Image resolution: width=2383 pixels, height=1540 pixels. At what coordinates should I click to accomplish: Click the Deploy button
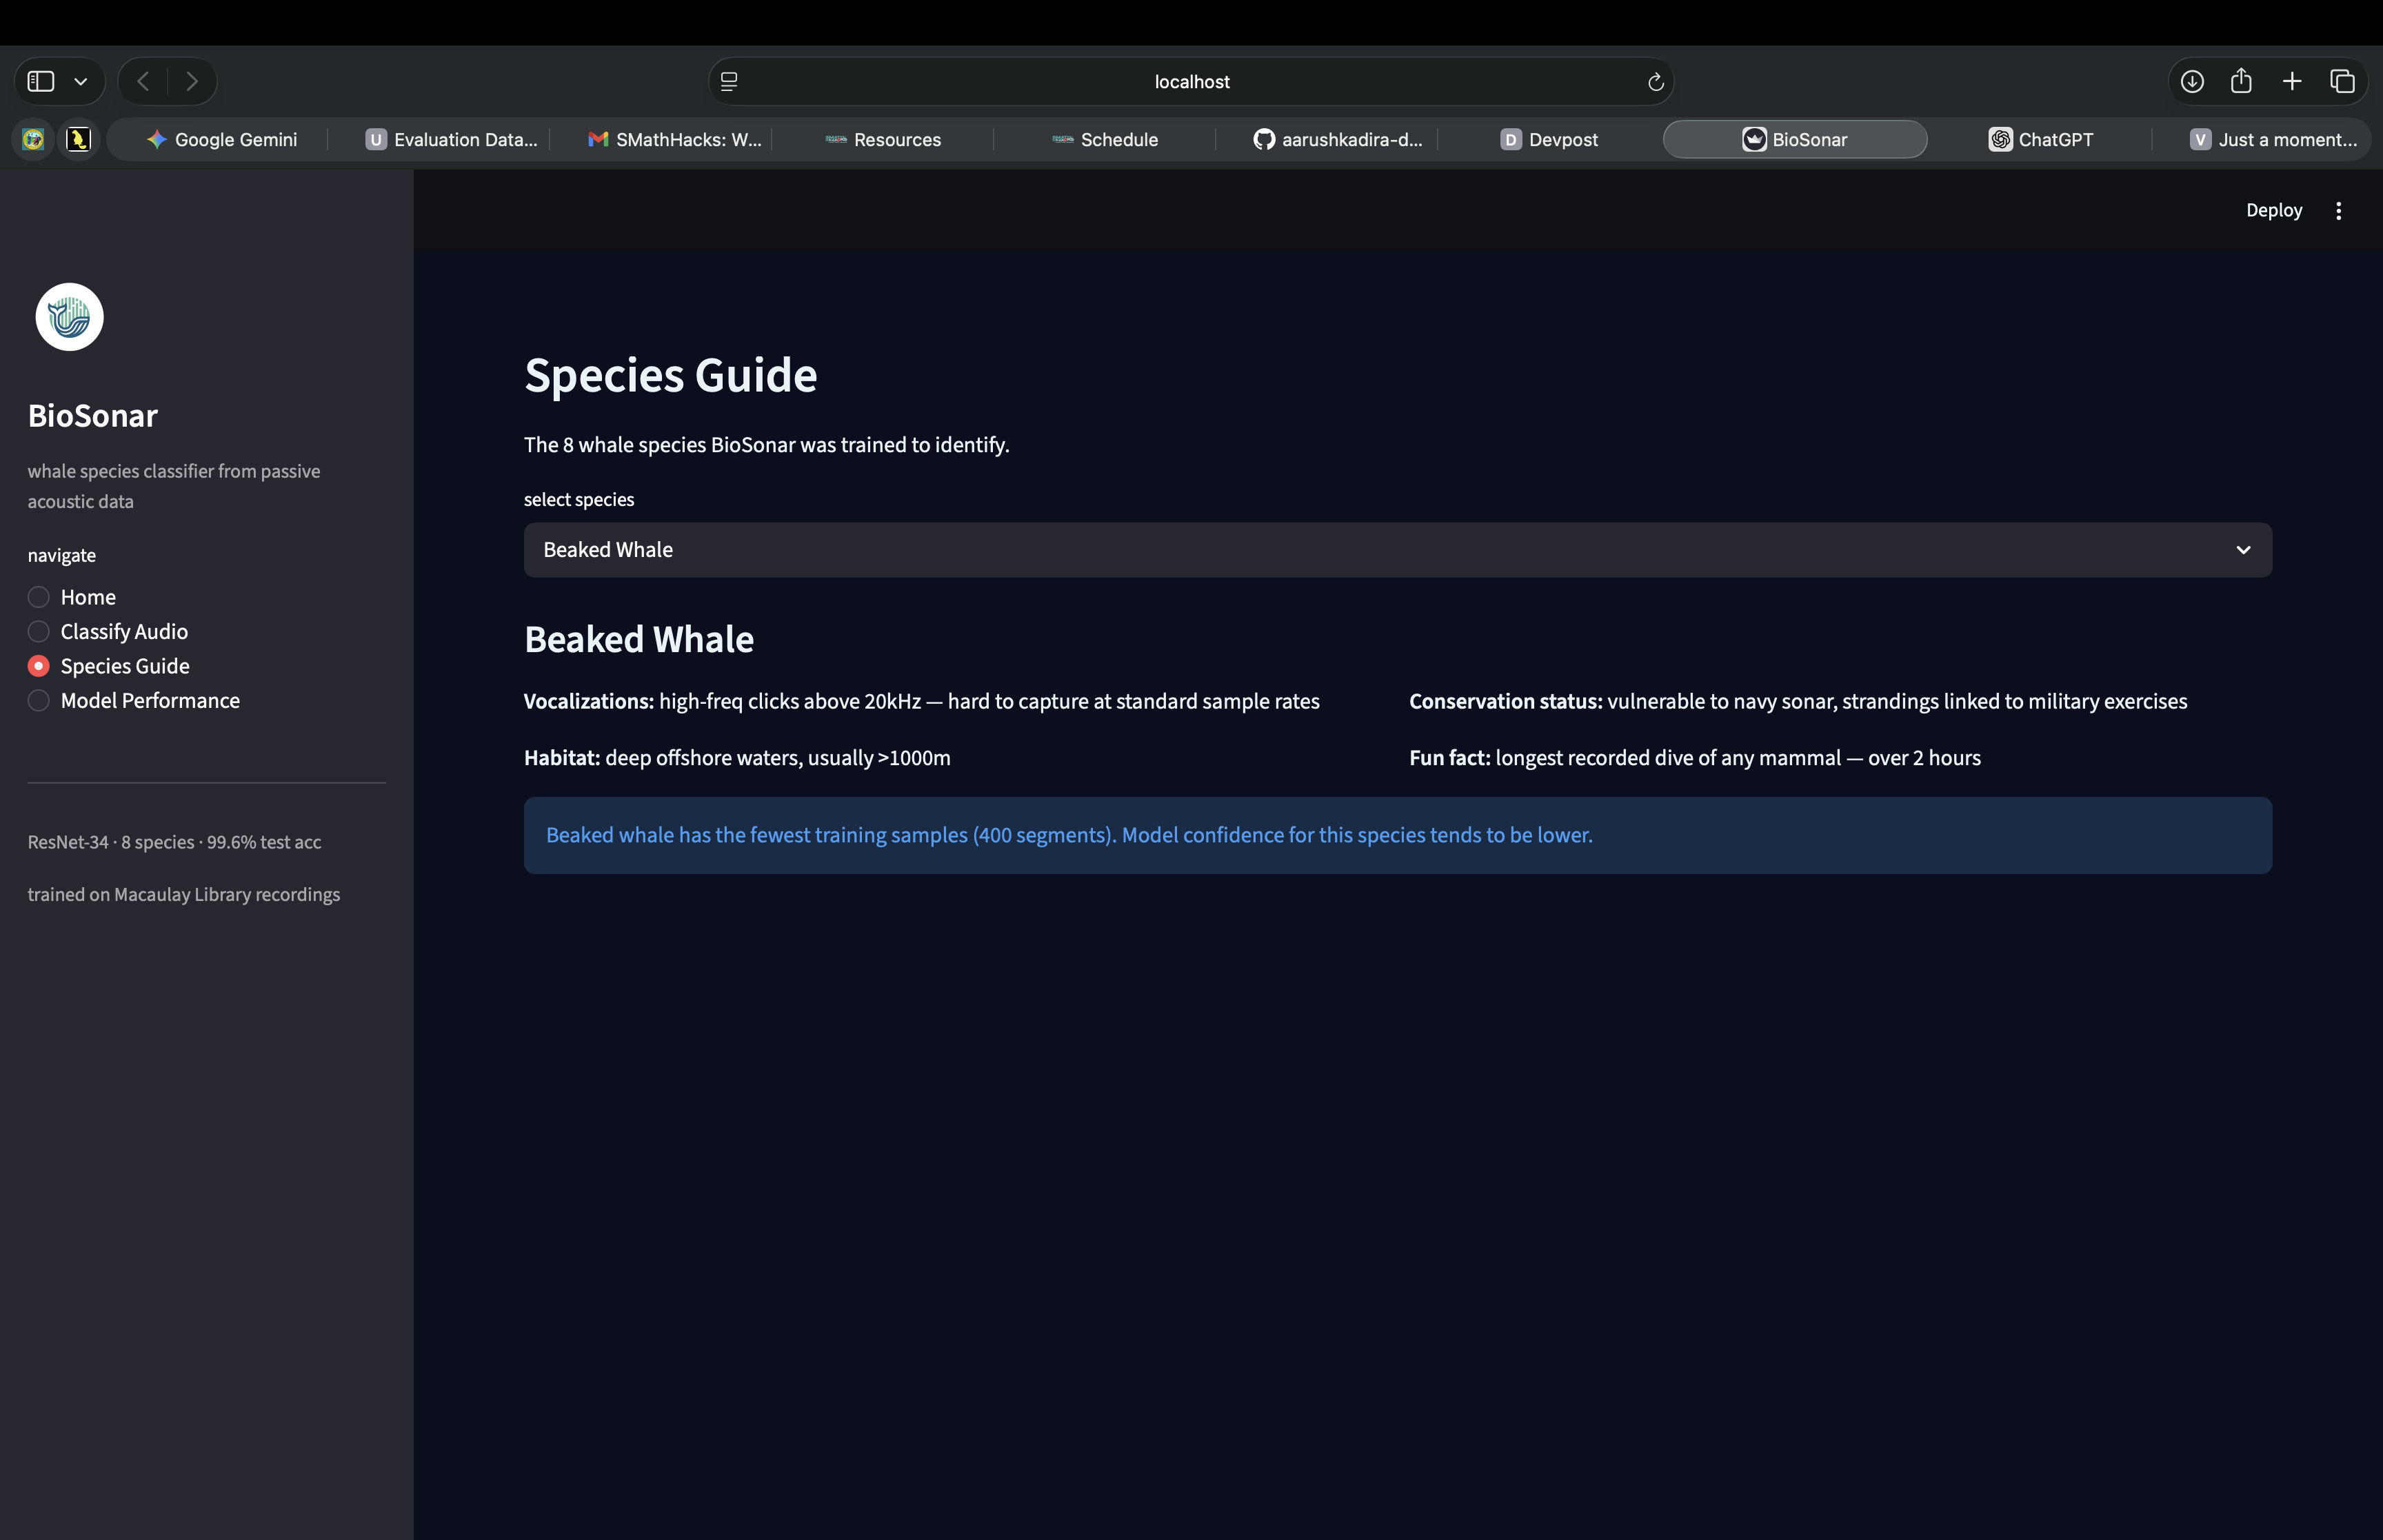[x=2273, y=210]
